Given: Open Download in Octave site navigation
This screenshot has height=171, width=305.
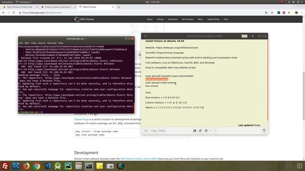Looking at the screenshot, I should click(x=173, y=19).
